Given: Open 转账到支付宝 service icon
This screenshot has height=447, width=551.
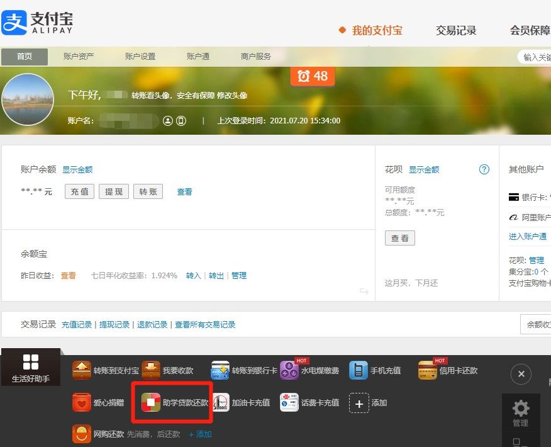Looking at the screenshot, I should click(82, 370).
